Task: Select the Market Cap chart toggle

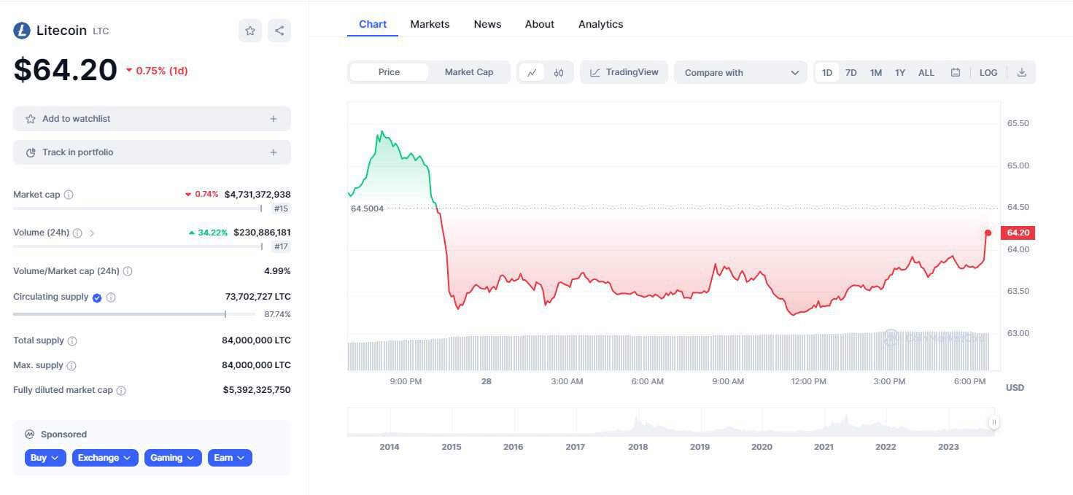Action: 469,72
